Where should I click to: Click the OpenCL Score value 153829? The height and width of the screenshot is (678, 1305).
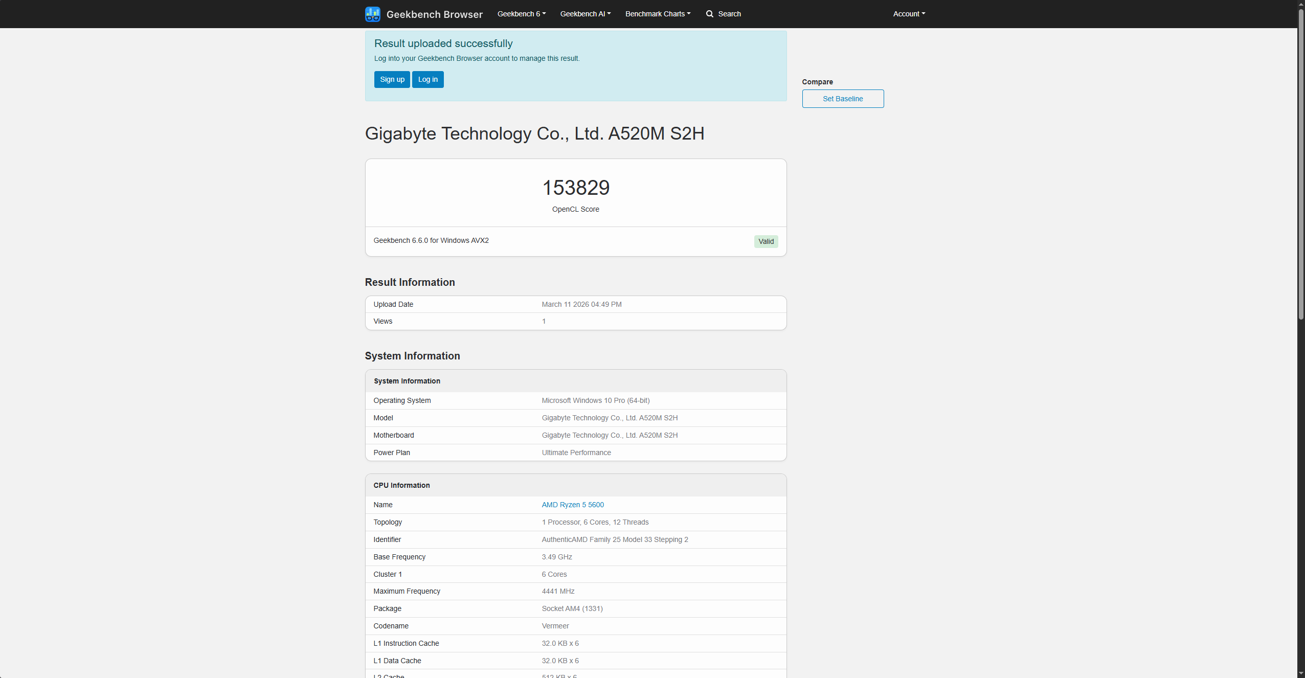point(575,187)
